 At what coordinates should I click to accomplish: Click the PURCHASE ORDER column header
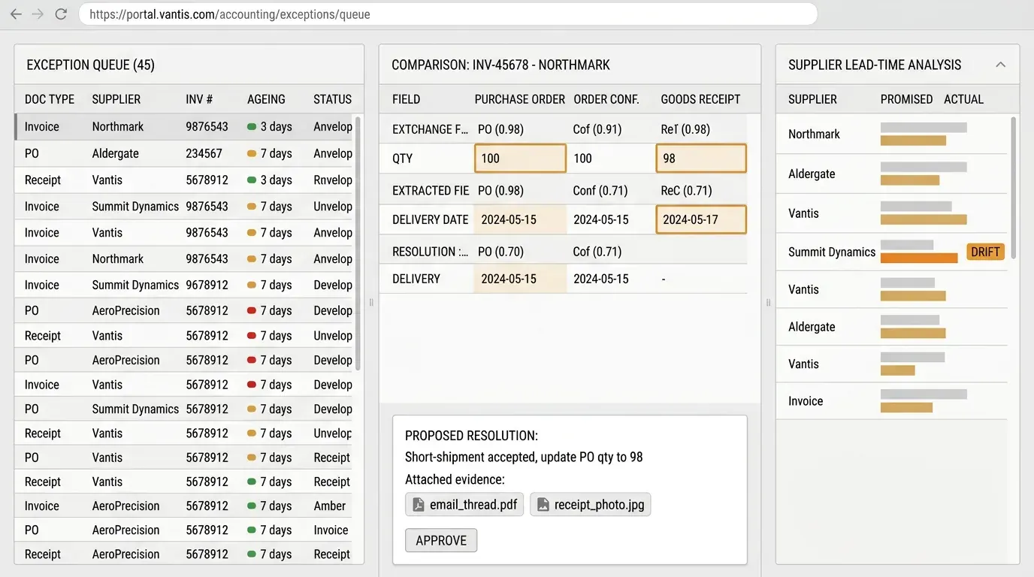[x=520, y=99]
